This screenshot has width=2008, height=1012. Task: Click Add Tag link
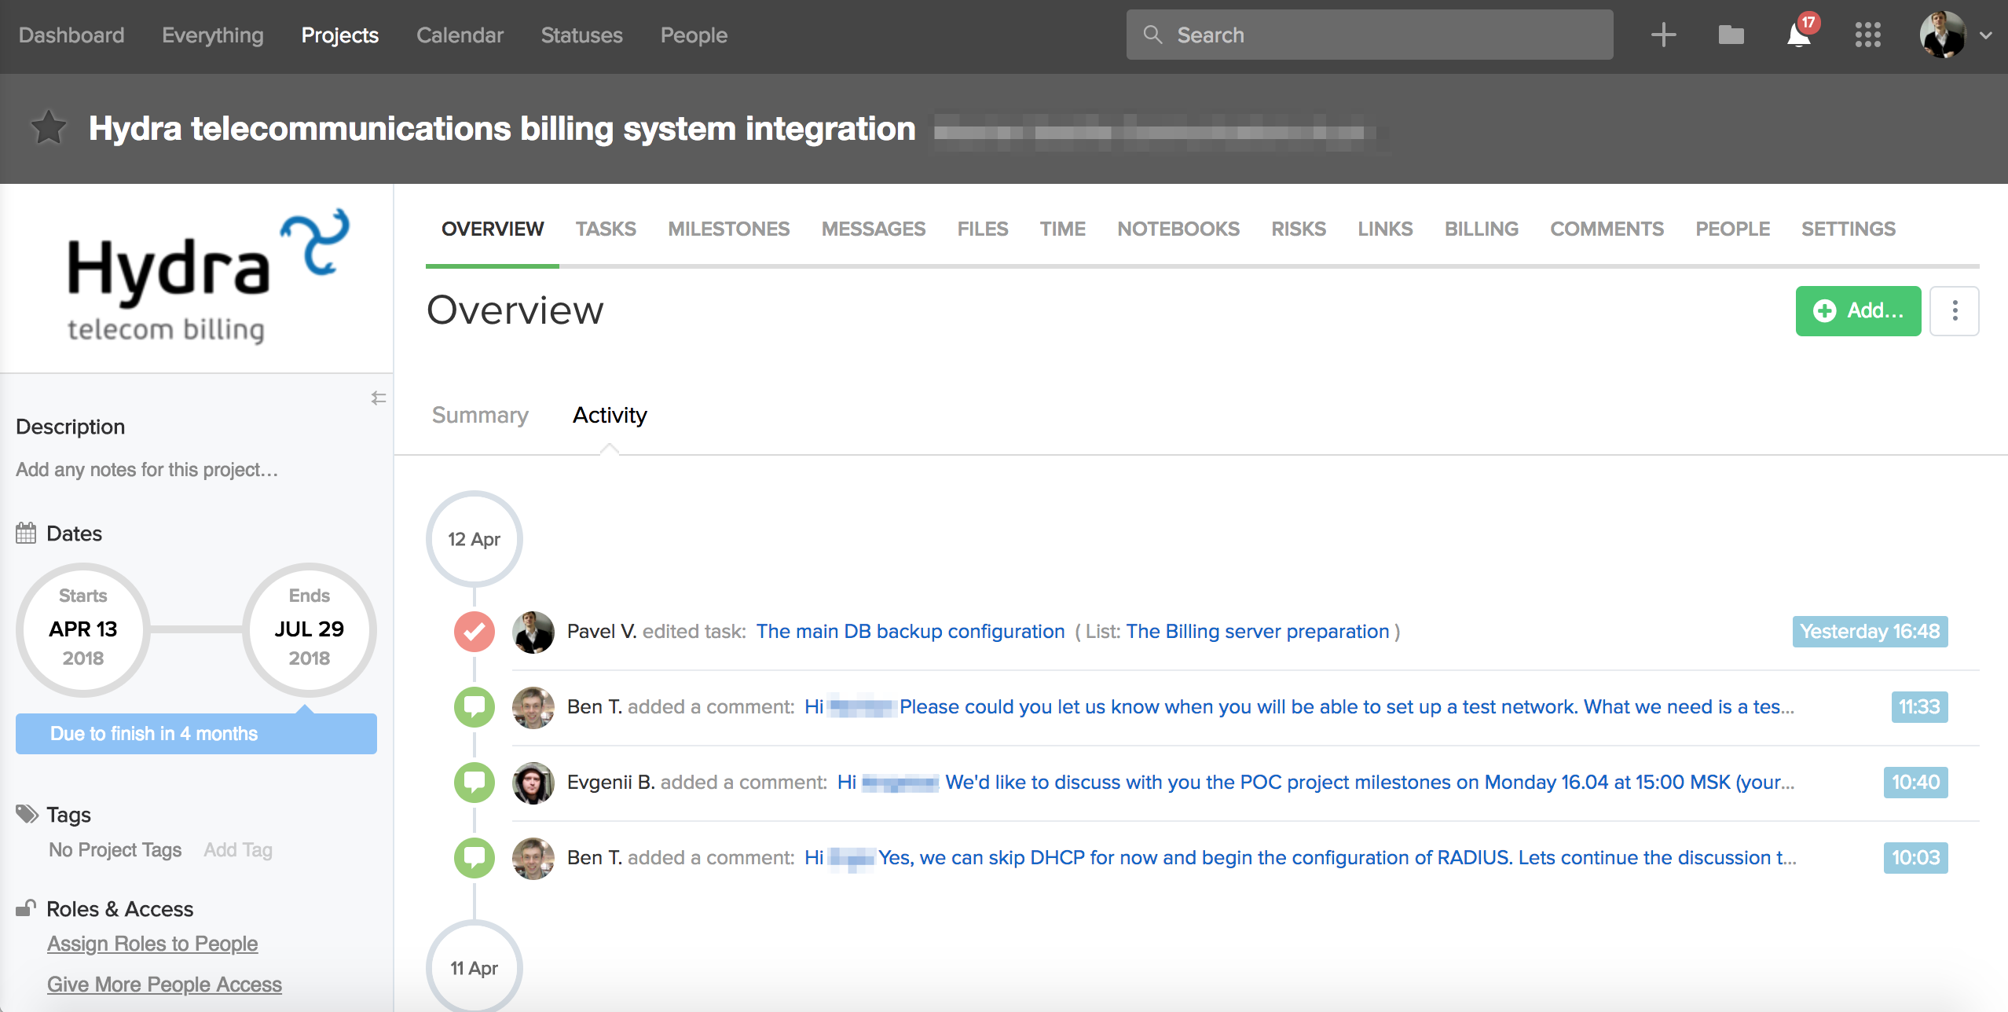(238, 850)
